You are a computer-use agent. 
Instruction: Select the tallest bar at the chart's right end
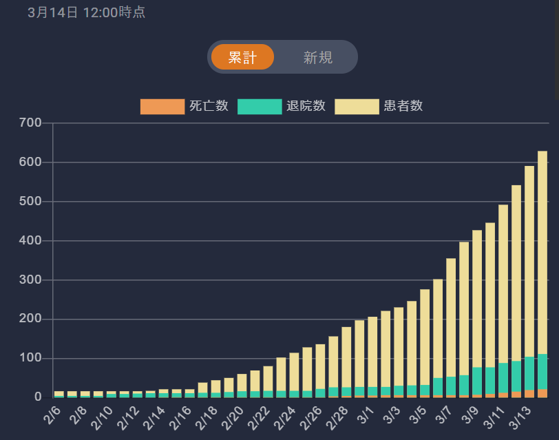(x=542, y=275)
